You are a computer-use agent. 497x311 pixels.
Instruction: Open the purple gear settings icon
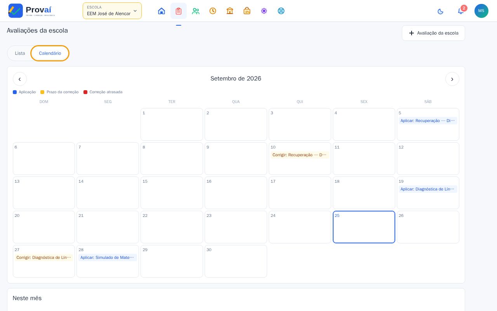coord(264,11)
